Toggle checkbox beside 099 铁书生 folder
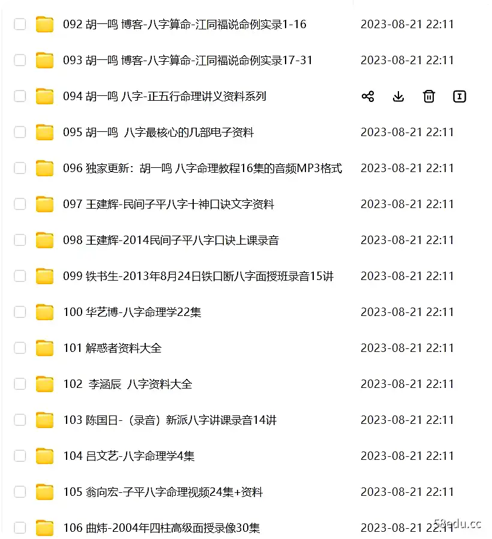Screen dimensions: 492x539 click(x=20, y=276)
